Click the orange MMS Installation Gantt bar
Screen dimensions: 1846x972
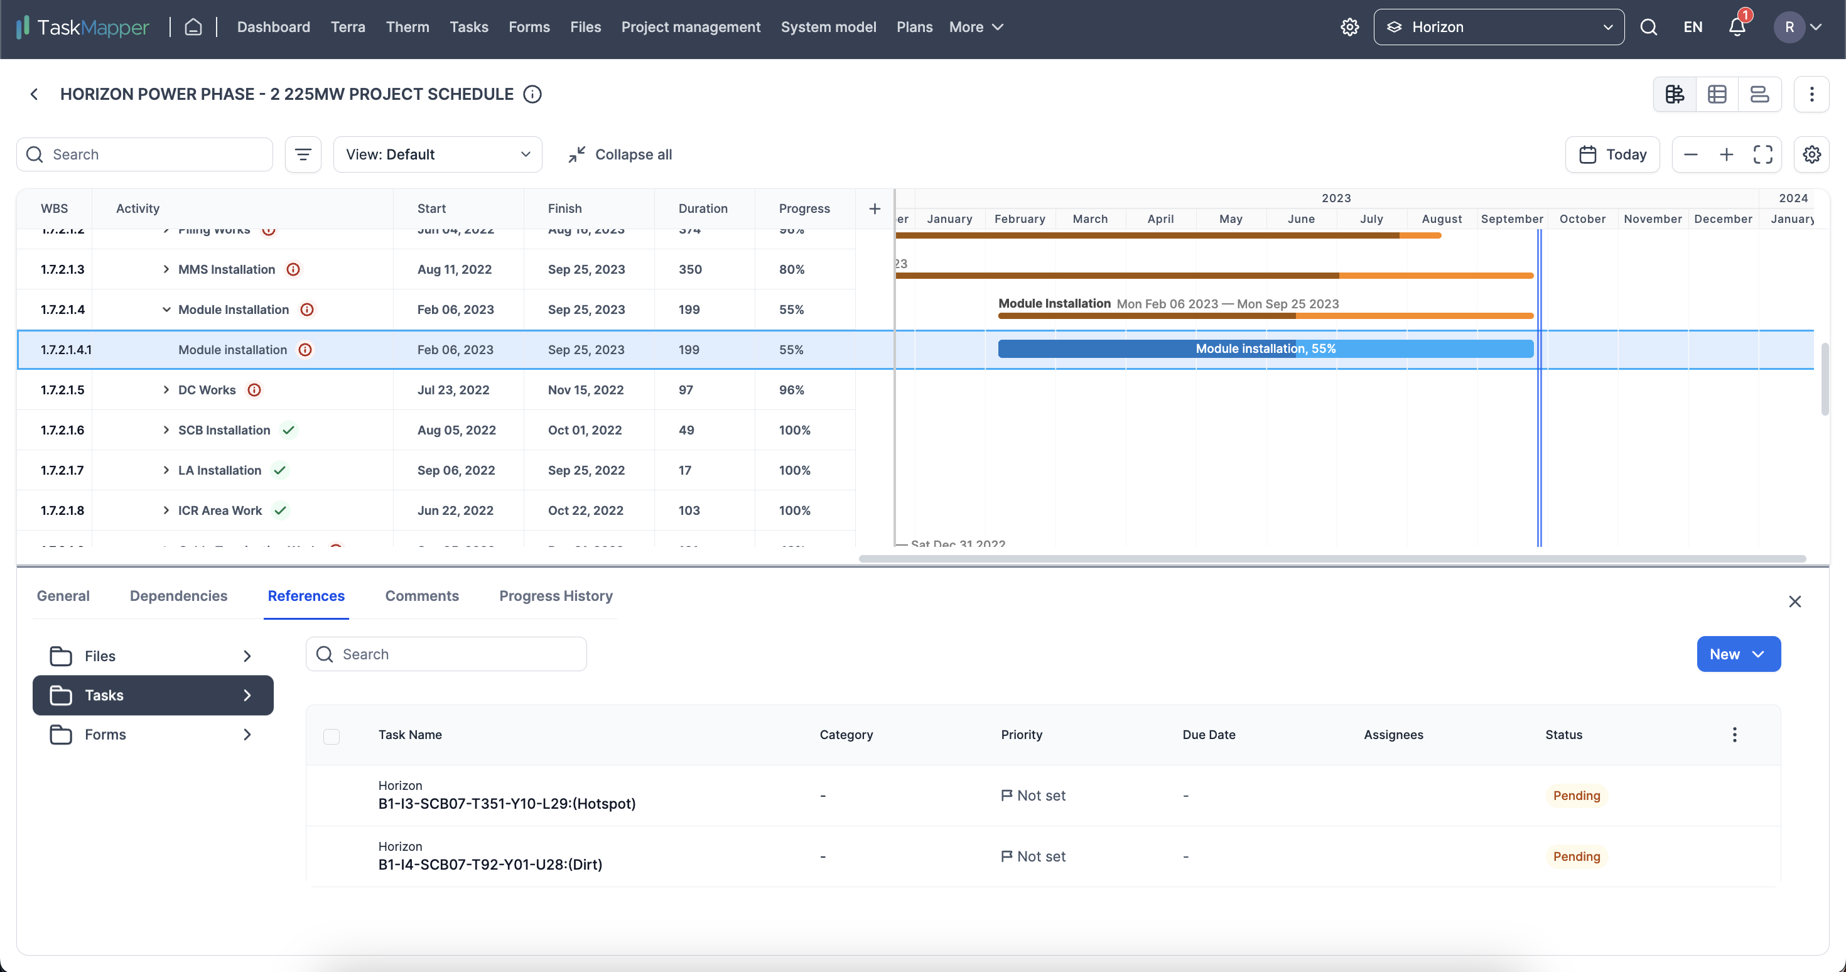coord(1214,275)
